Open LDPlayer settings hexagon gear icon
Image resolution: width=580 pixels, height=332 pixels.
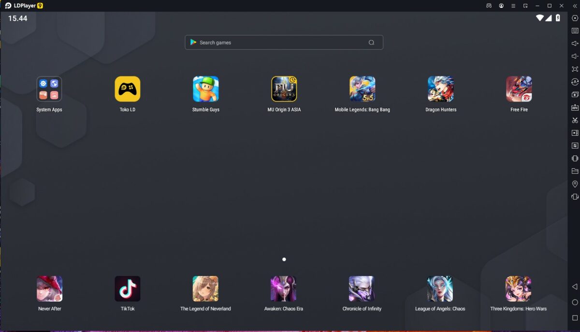click(575, 18)
